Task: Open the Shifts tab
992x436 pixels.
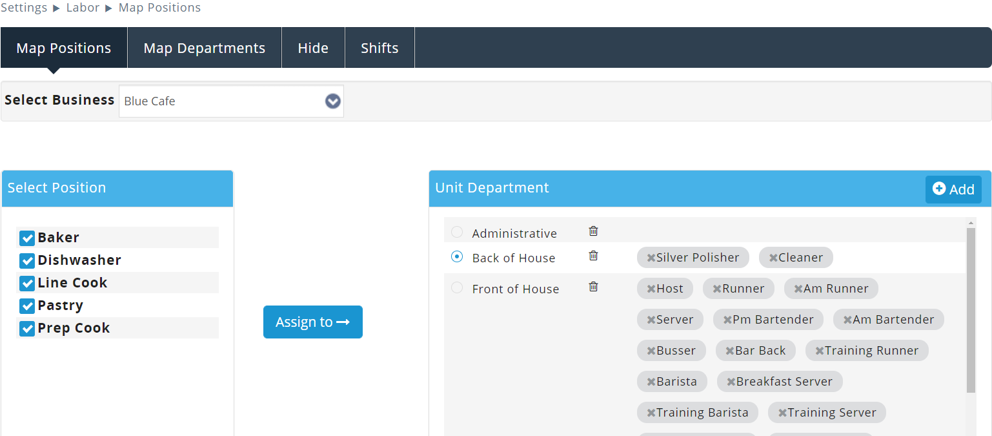Action: (x=380, y=48)
